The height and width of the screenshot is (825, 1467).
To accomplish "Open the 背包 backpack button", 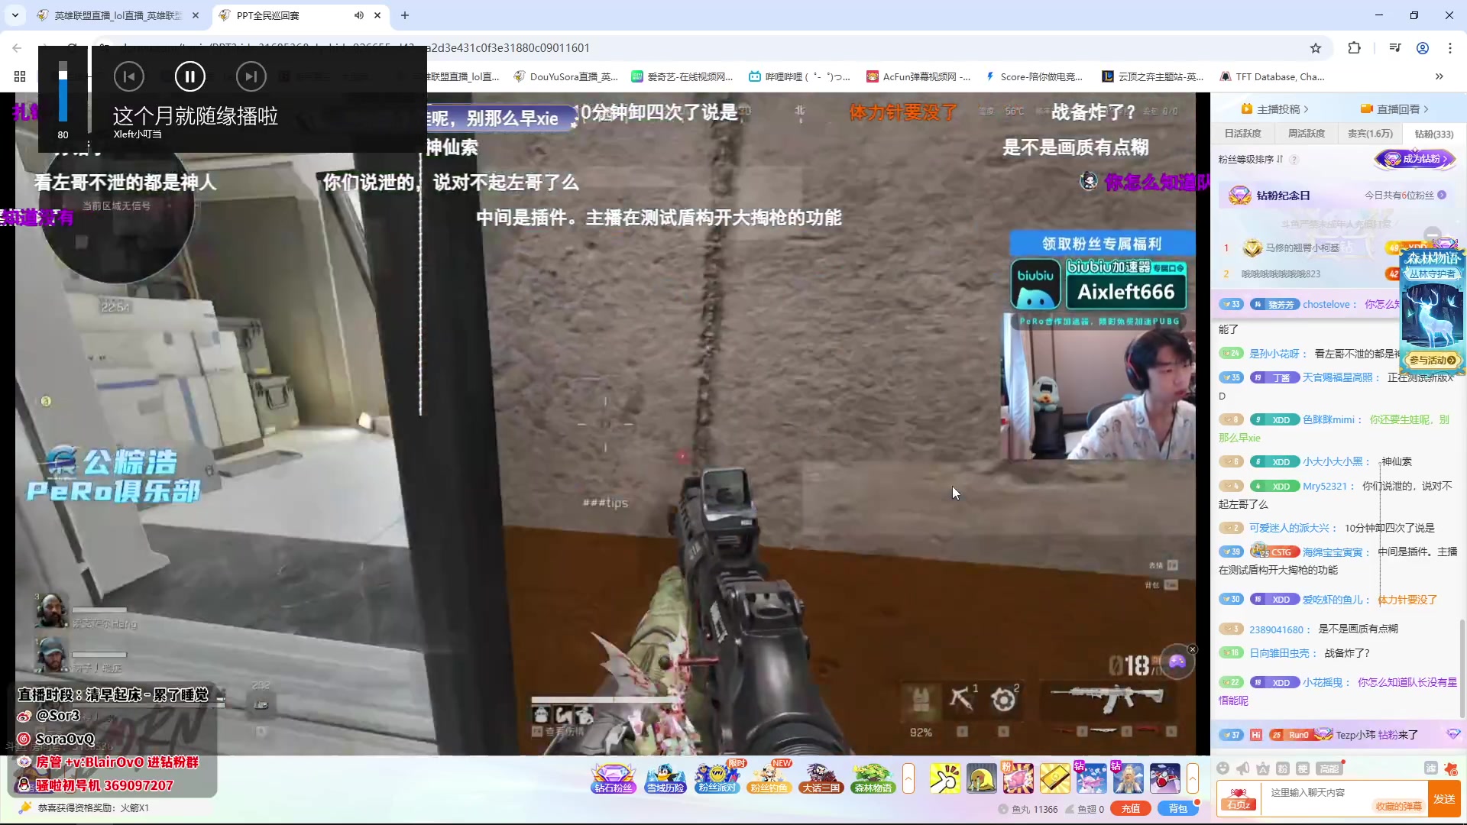I will tap(1177, 809).
